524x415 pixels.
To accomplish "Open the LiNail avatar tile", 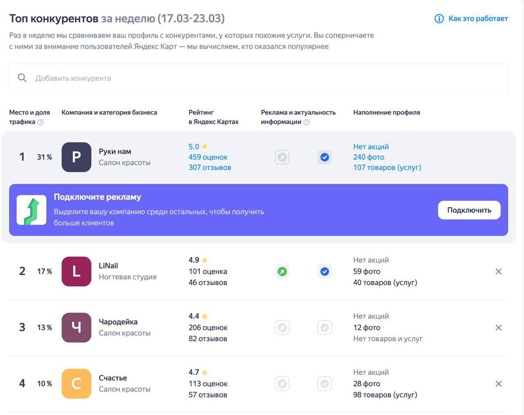I will [x=76, y=271].
